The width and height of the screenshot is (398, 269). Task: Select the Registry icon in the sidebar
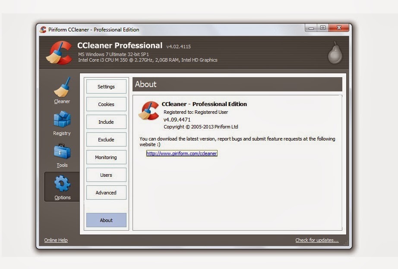click(62, 122)
